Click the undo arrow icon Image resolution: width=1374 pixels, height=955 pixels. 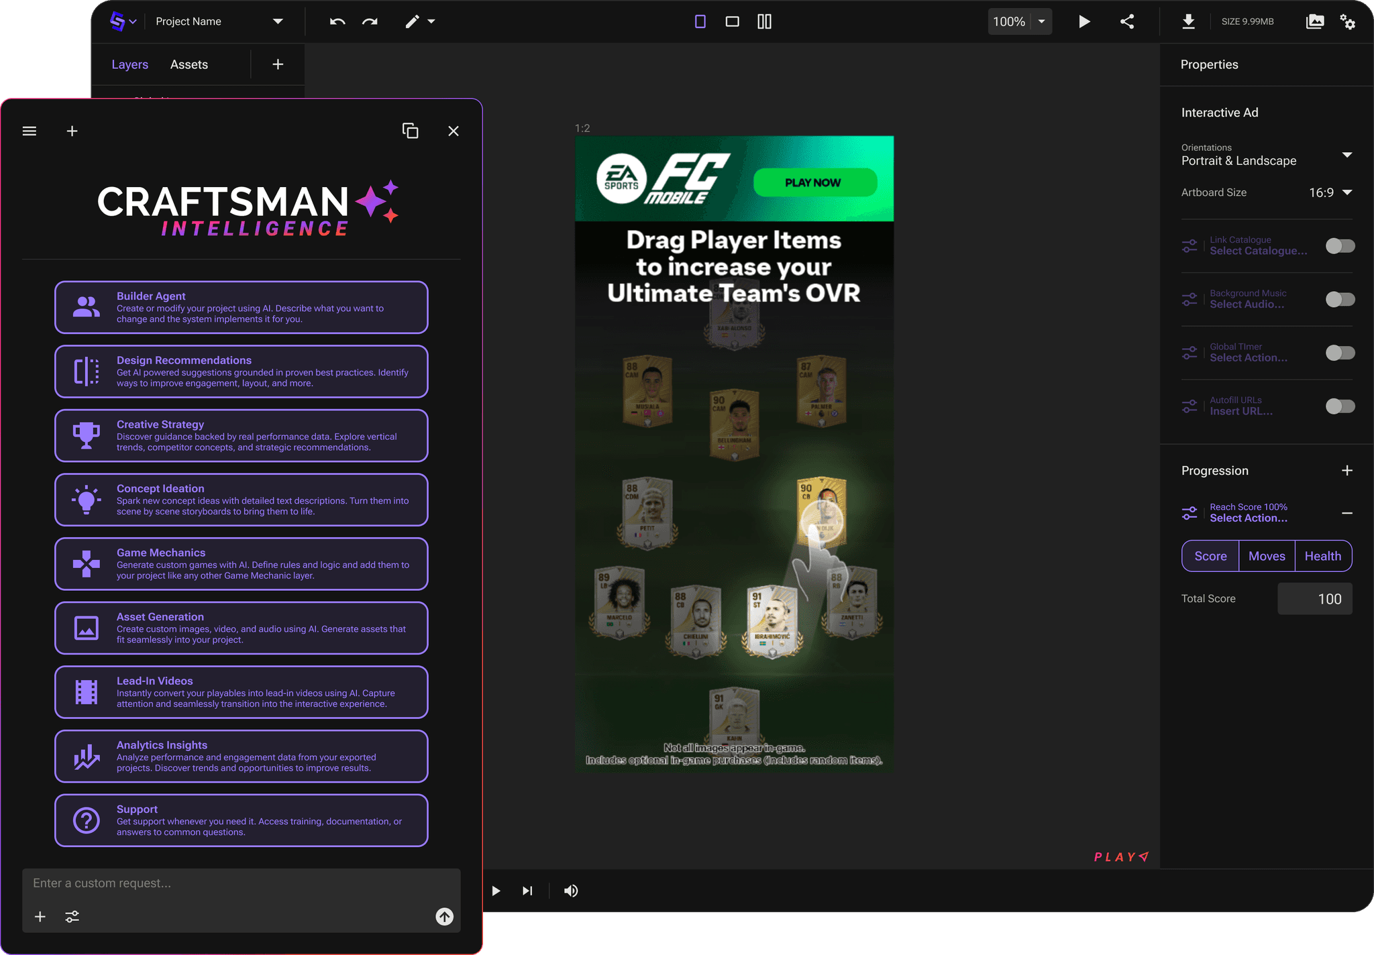click(x=337, y=21)
